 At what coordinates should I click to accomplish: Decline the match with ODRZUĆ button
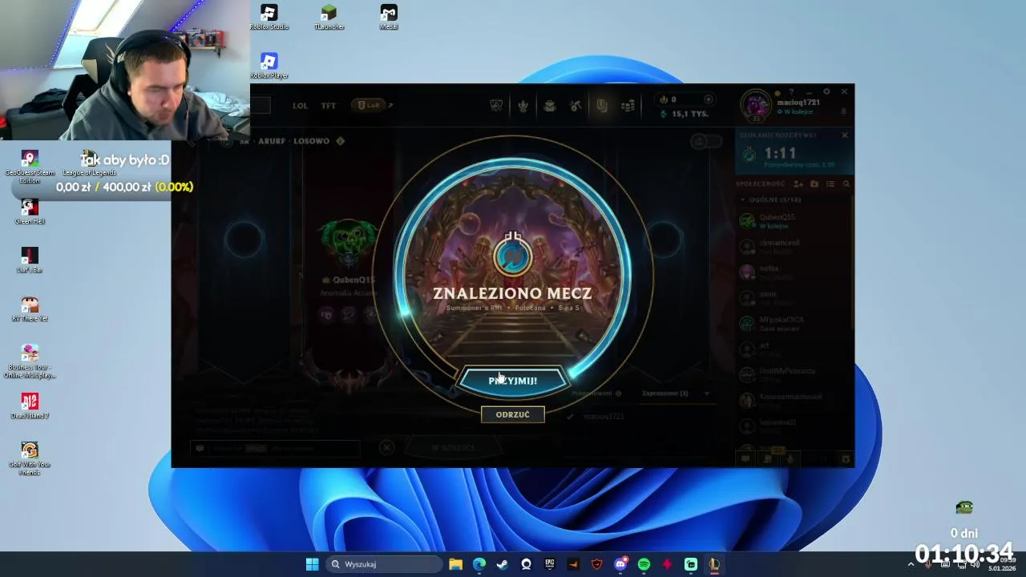513,414
